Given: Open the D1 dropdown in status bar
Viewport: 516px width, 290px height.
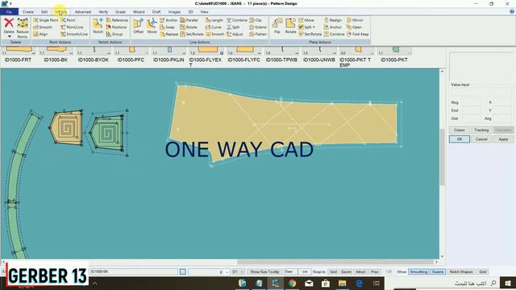Looking at the screenshot, I should pyautogui.click(x=242, y=272).
